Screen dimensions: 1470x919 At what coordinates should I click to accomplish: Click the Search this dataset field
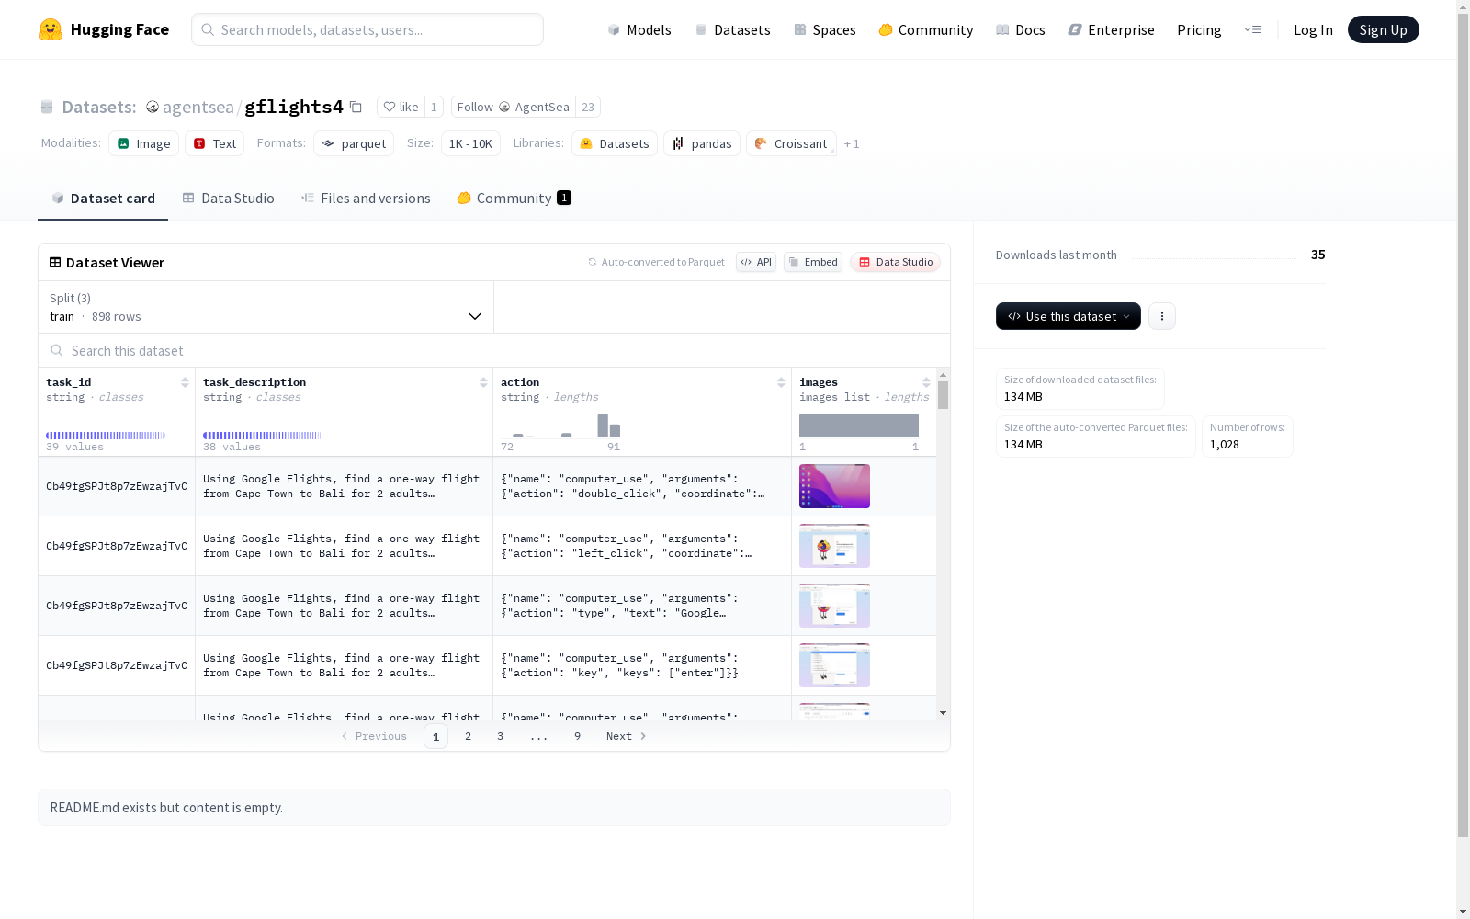tap(494, 350)
